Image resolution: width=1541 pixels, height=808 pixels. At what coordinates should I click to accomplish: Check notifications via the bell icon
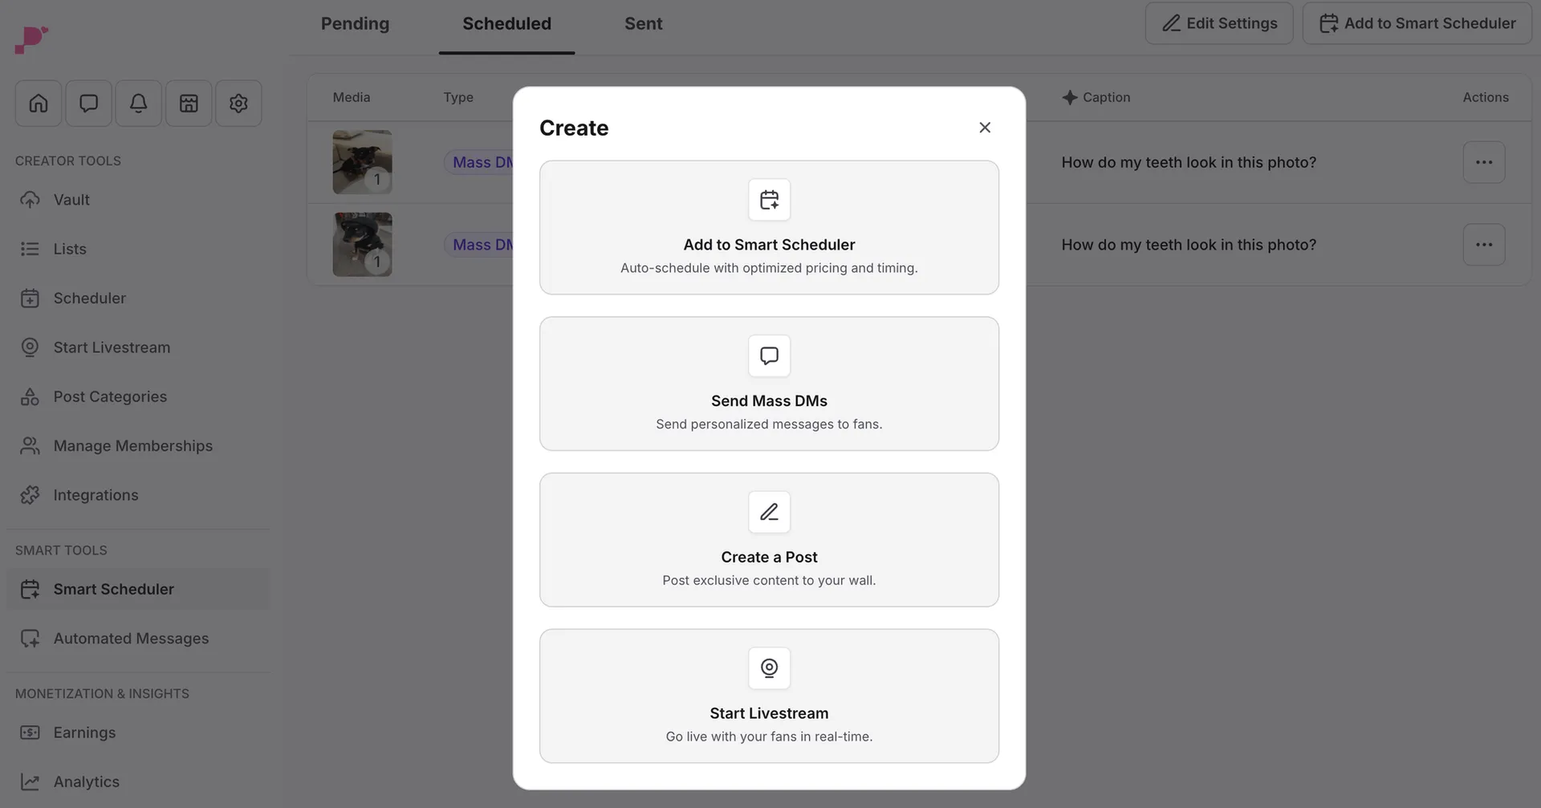[x=138, y=103]
